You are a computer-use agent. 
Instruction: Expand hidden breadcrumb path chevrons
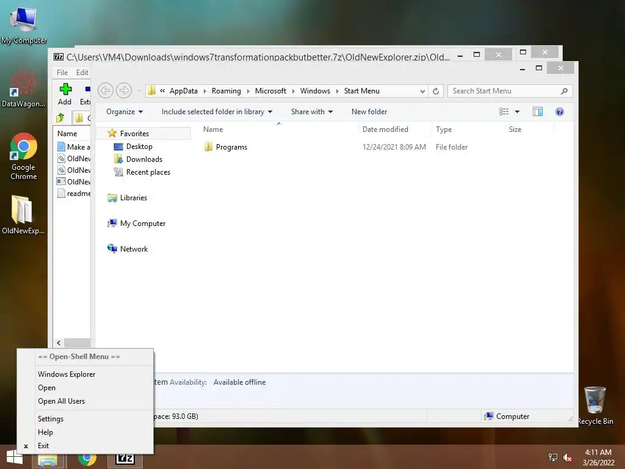(162, 91)
